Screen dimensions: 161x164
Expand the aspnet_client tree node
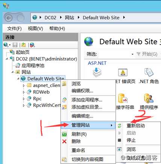tap(24, 85)
